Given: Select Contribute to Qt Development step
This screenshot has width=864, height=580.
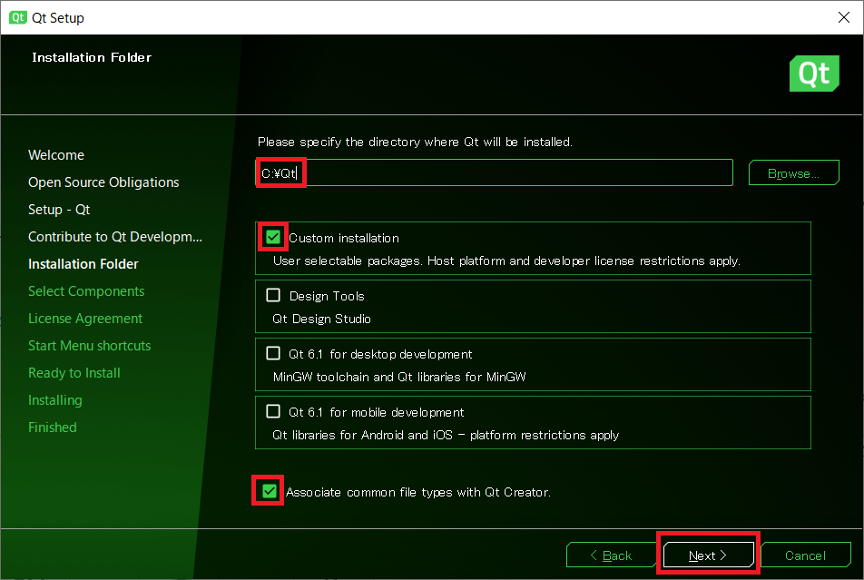Looking at the screenshot, I should click(x=115, y=237).
